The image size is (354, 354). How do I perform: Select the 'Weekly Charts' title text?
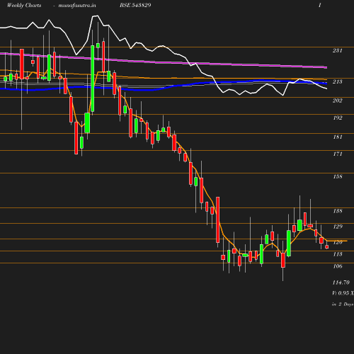24,5
